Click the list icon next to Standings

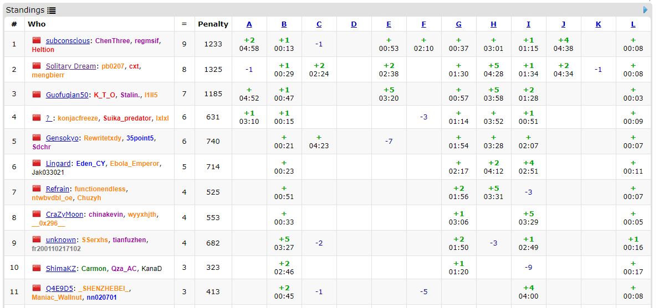(52, 11)
